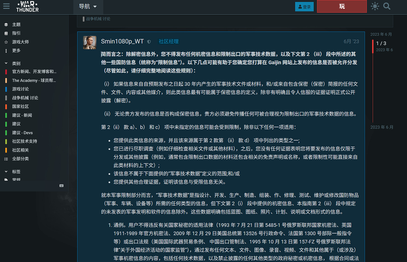Click the list icon next to 全部分类
This screenshot has height=262, width=407.
6,159
